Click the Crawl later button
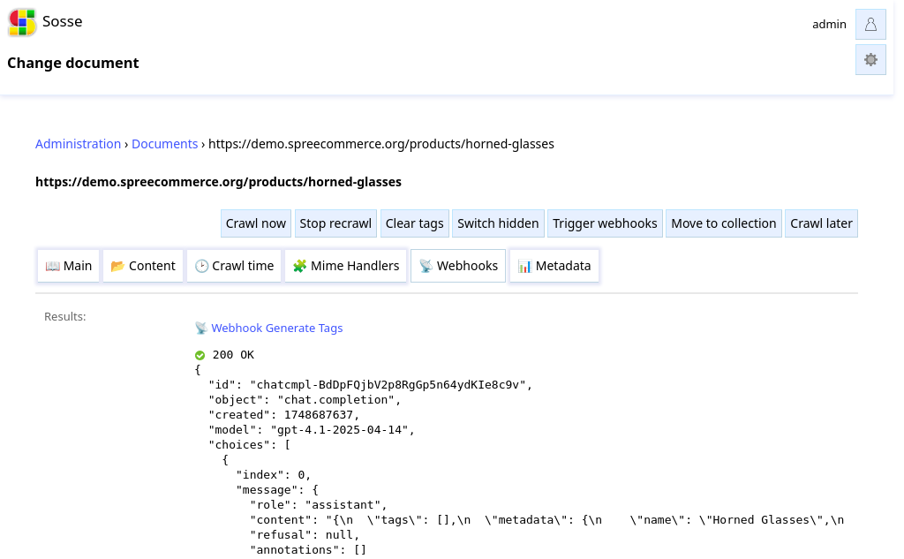 (x=821, y=223)
